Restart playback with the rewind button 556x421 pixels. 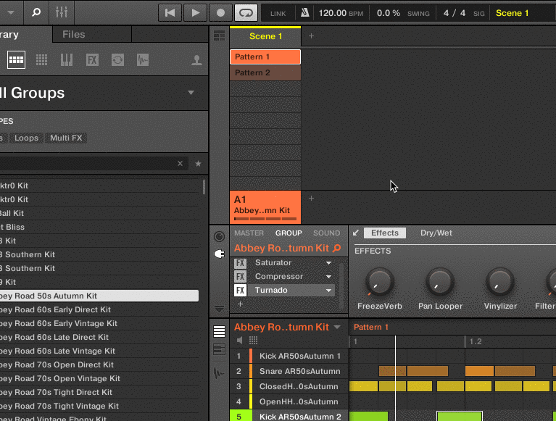click(x=170, y=13)
